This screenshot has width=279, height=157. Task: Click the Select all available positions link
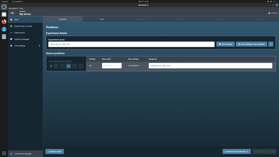(60, 61)
